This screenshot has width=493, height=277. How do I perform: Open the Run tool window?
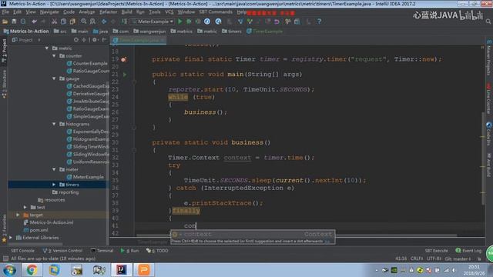click(129, 251)
